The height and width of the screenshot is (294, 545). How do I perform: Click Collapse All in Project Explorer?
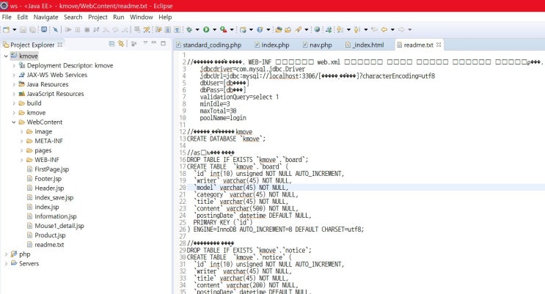coord(111,44)
